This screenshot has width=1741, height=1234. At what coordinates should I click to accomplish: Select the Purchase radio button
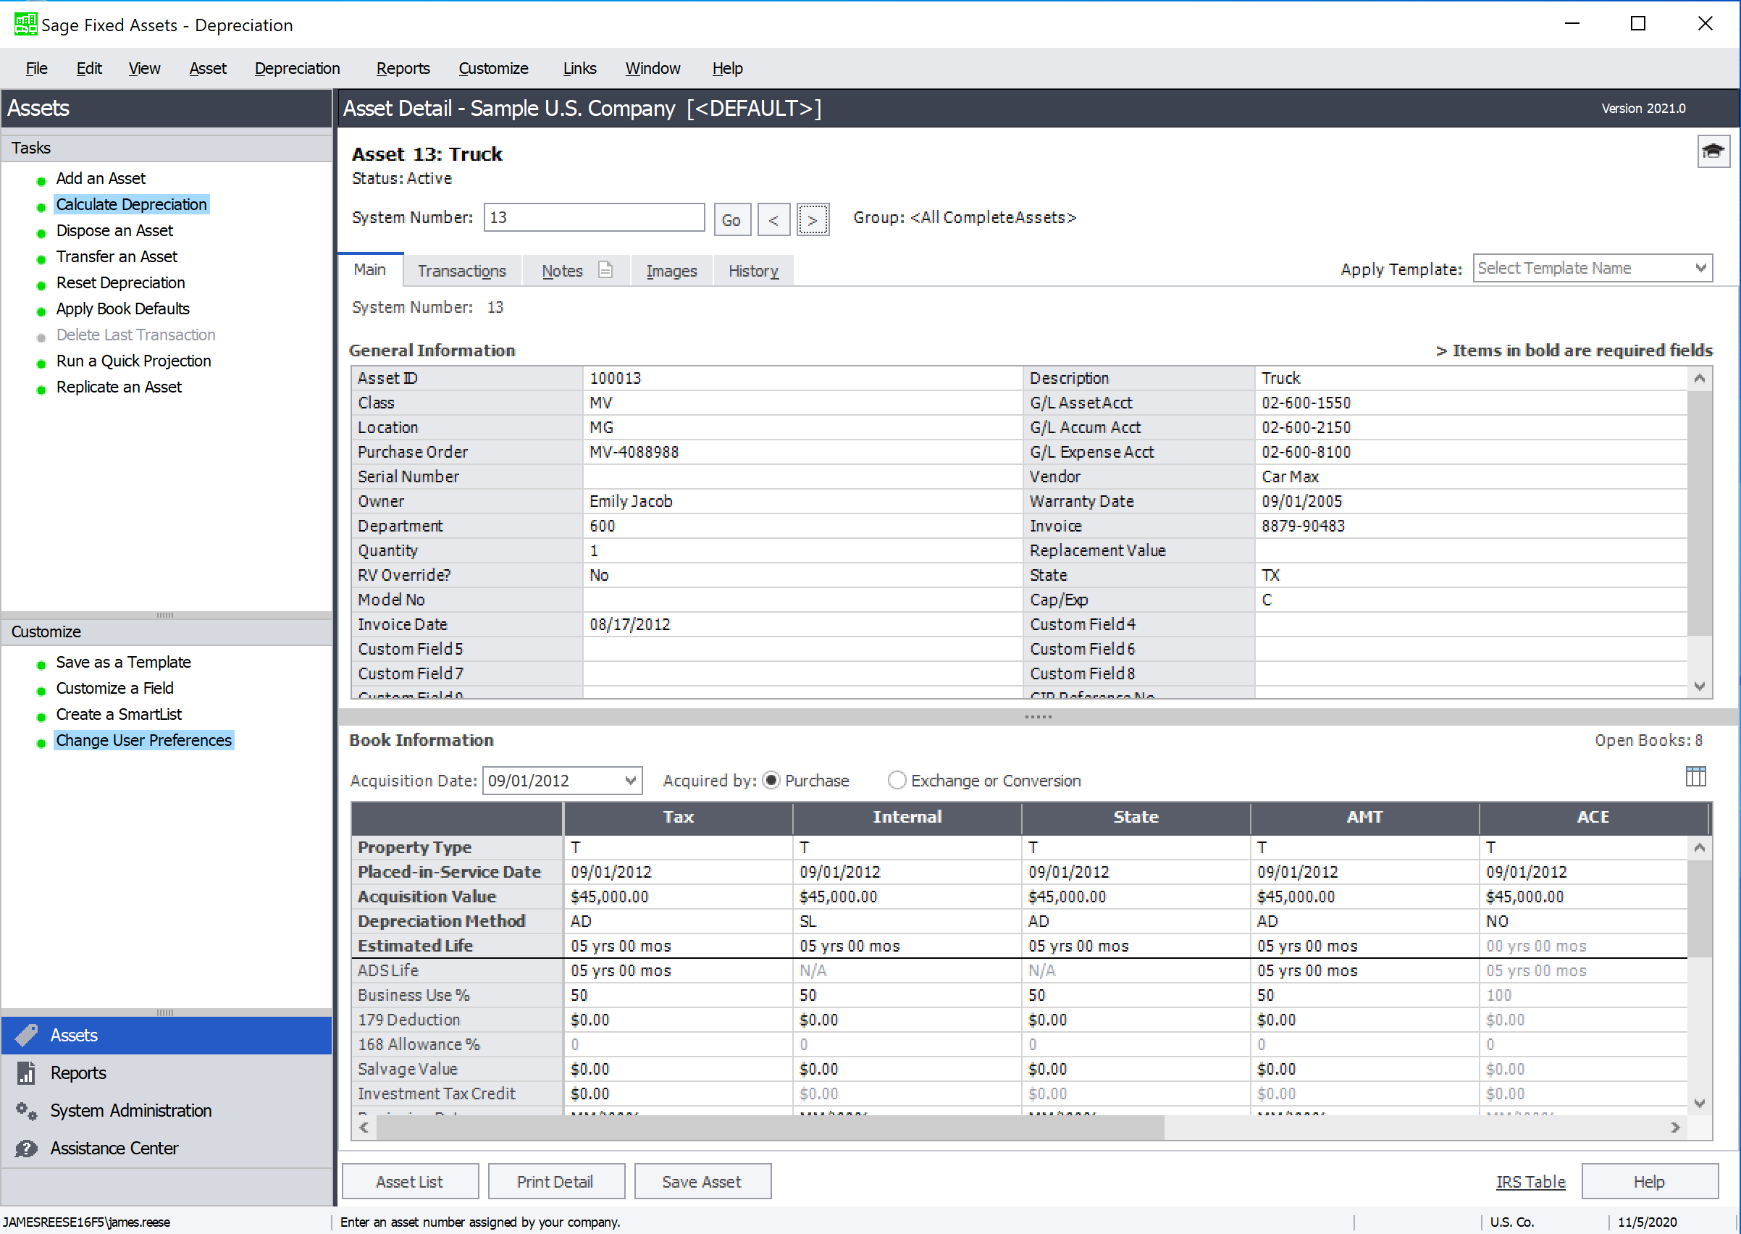point(771,781)
